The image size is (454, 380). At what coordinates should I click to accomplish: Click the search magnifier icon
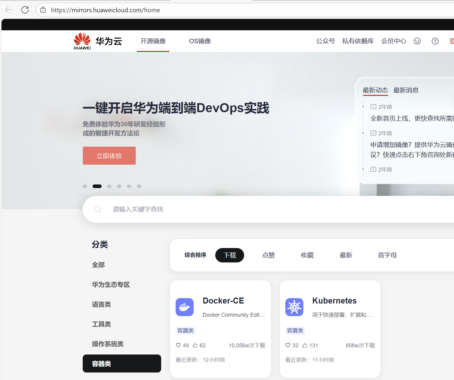tap(98, 209)
